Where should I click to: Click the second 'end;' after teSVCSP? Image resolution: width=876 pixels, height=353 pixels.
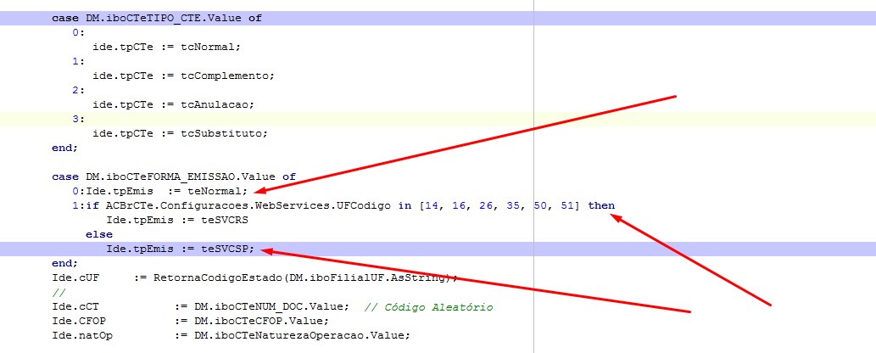[x=65, y=263]
